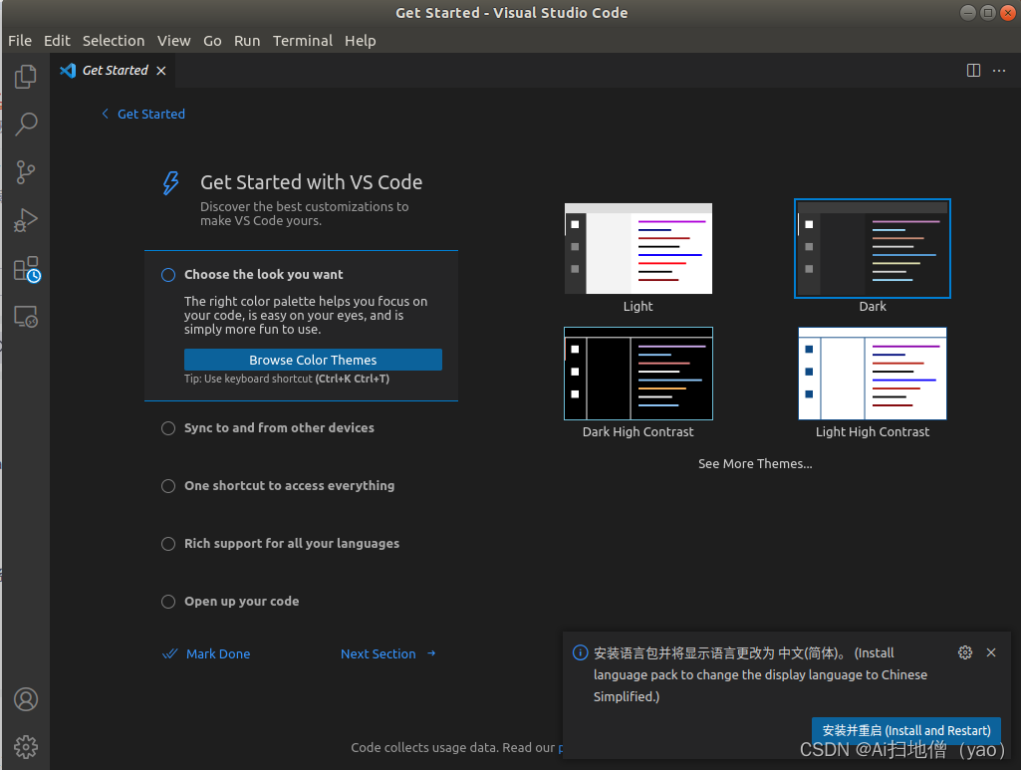The height and width of the screenshot is (770, 1021).
Task: Open the Source Control icon
Action: coord(25,171)
